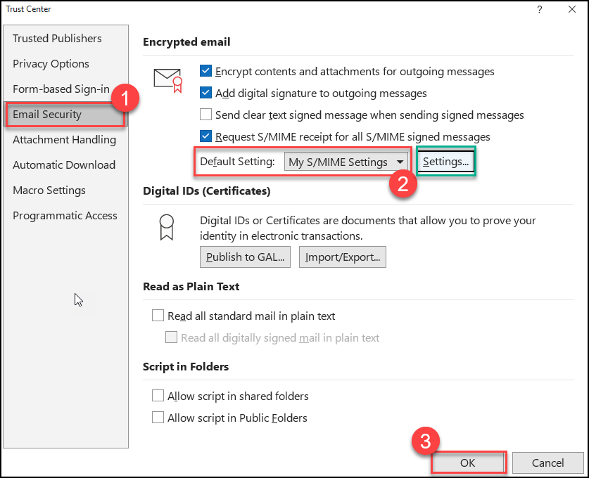Close the Trust Center dialog
Image resolution: width=589 pixels, height=478 pixels.
571,9
